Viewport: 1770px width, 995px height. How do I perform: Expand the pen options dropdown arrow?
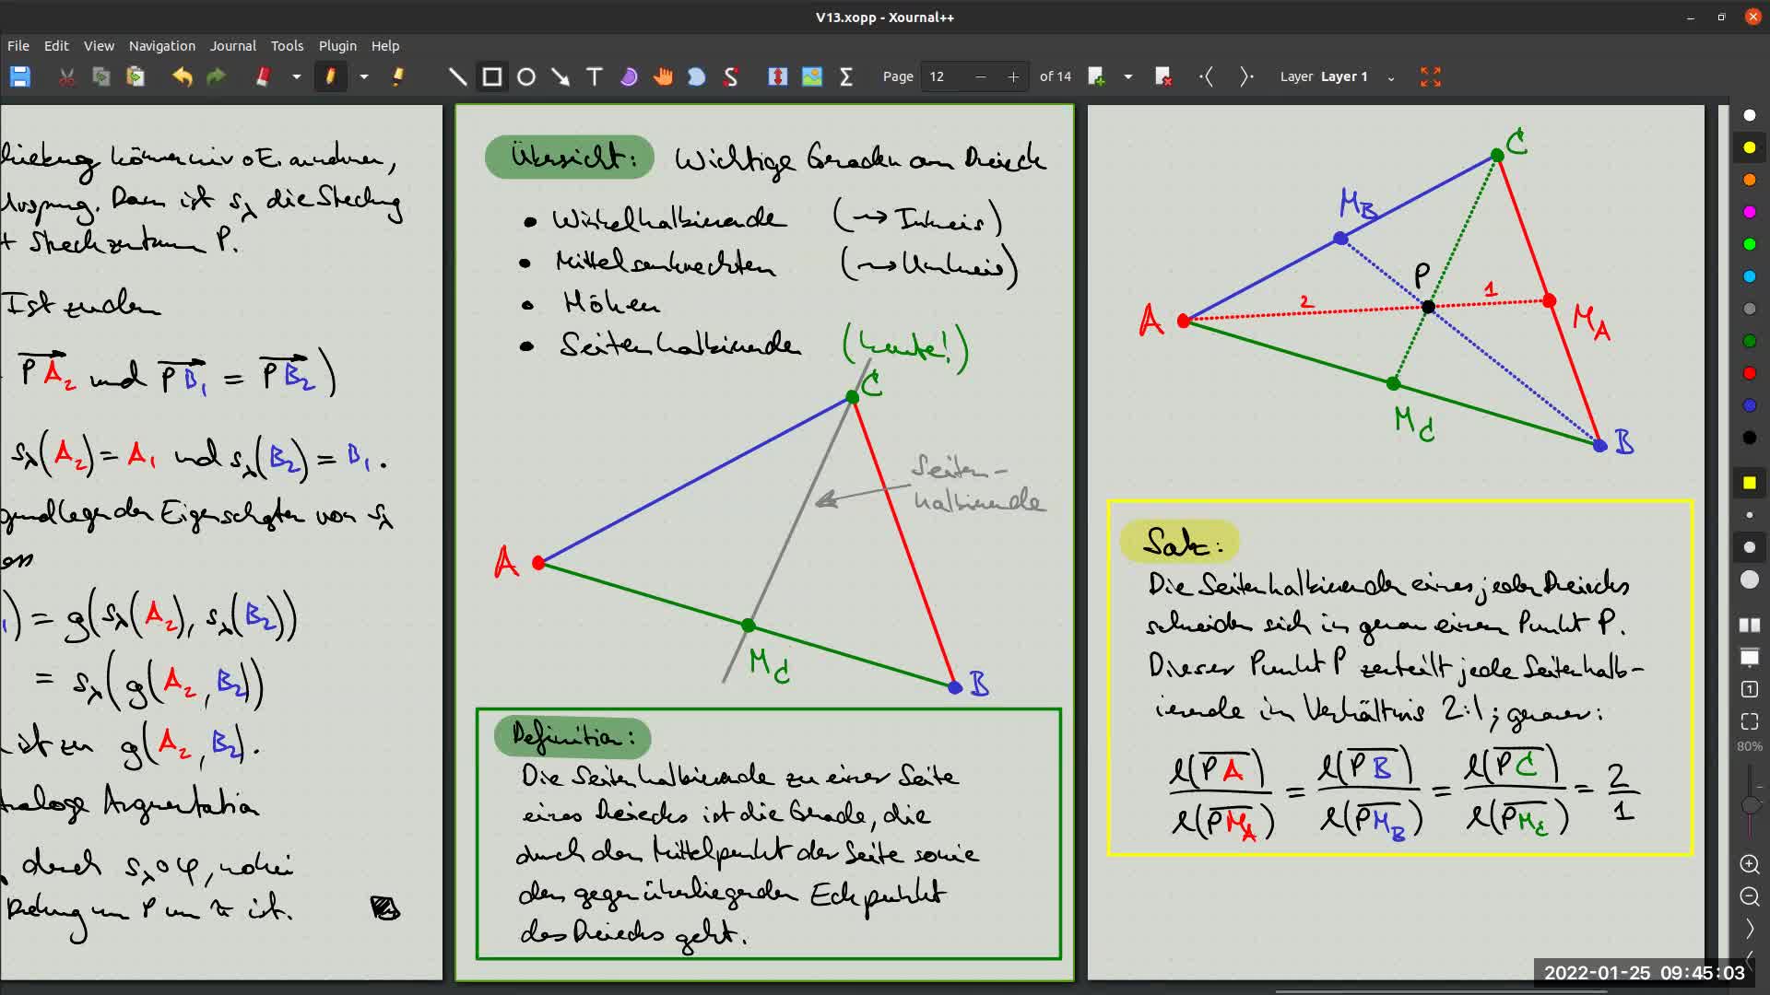(x=364, y=77)
